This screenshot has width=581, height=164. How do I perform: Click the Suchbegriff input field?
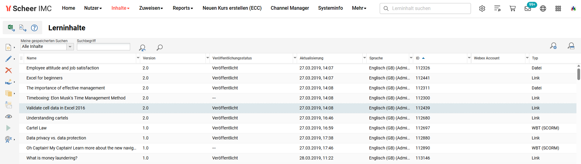click(103, 47)
